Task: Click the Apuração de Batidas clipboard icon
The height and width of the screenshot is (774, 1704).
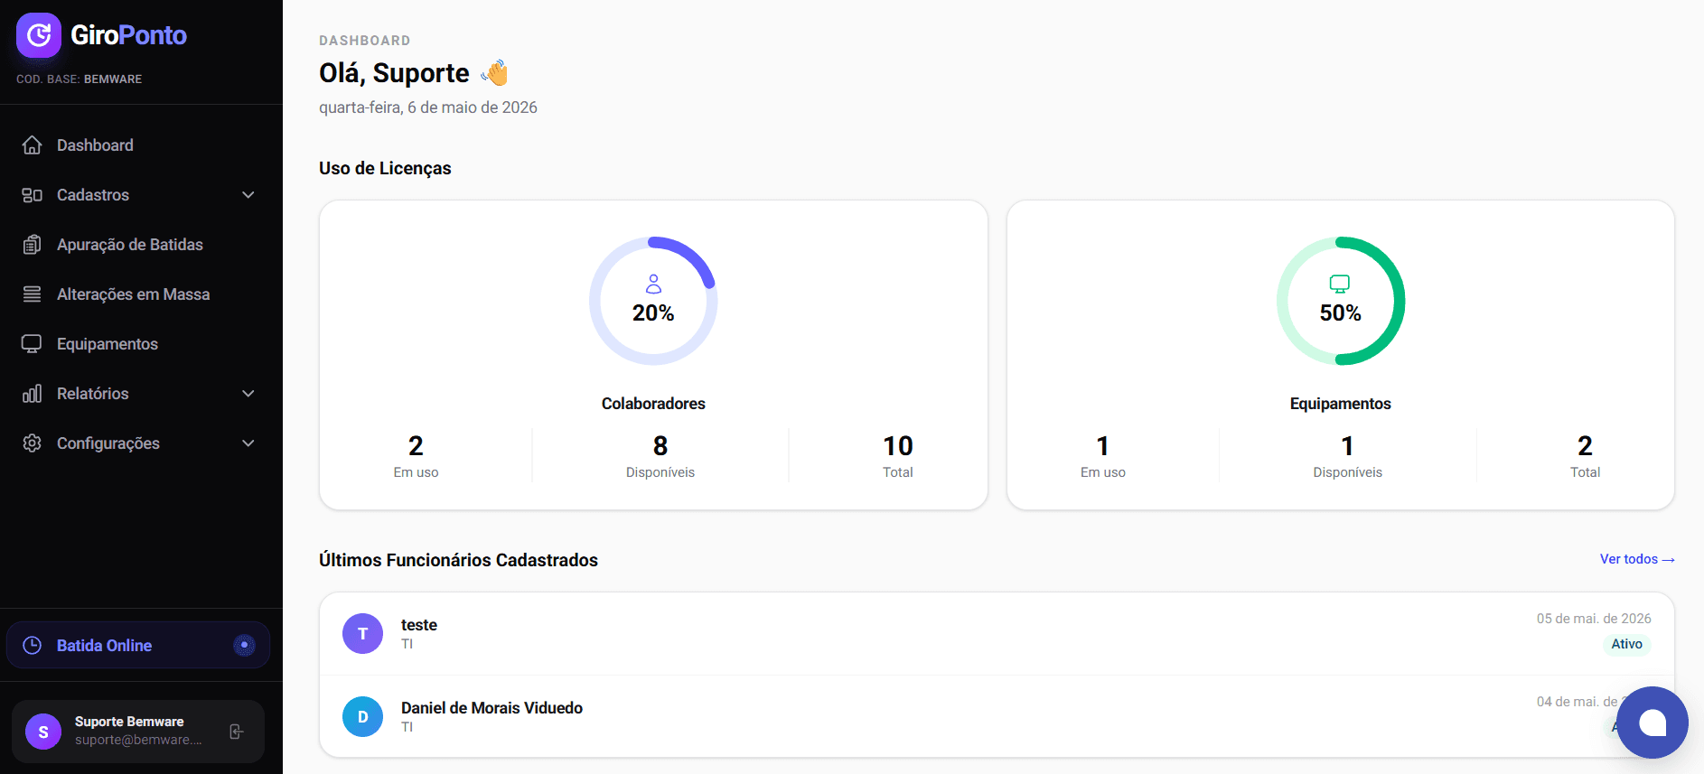Action: point(32,245)
